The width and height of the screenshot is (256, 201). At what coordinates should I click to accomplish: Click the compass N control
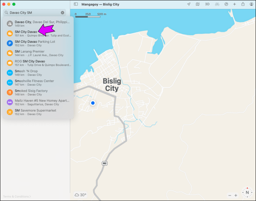click(247, 192)
